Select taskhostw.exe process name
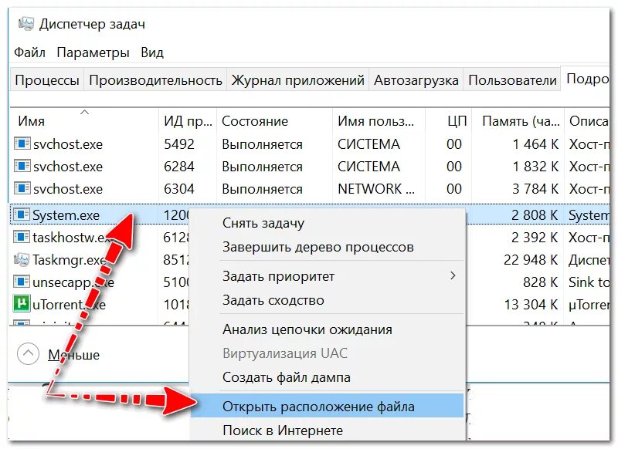The image size is (618, 449). (x=73, y=238)
